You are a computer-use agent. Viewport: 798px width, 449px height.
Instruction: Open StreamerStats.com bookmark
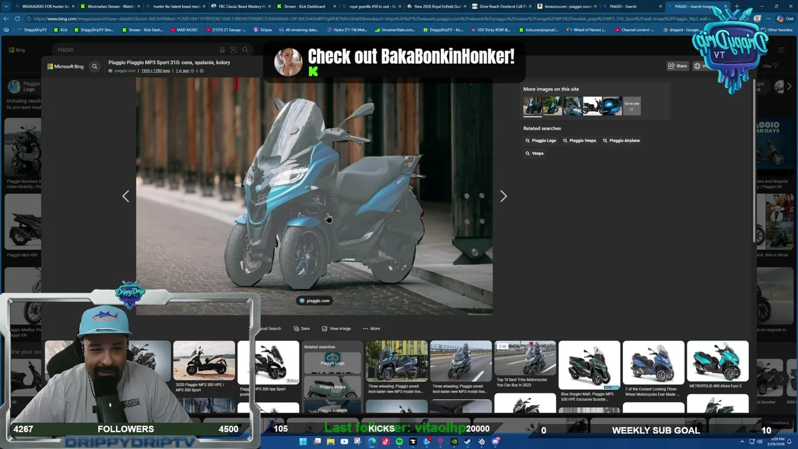click(395, 30)
